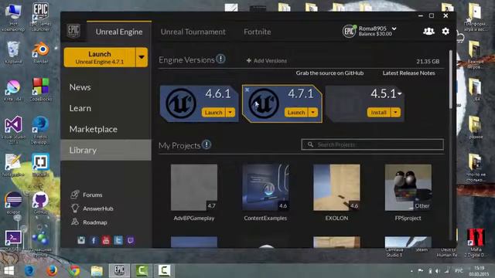This screenshot has height=278, width=495.
Task: Switch to the Unreal Engine tab
Action: tap(119, 32)
